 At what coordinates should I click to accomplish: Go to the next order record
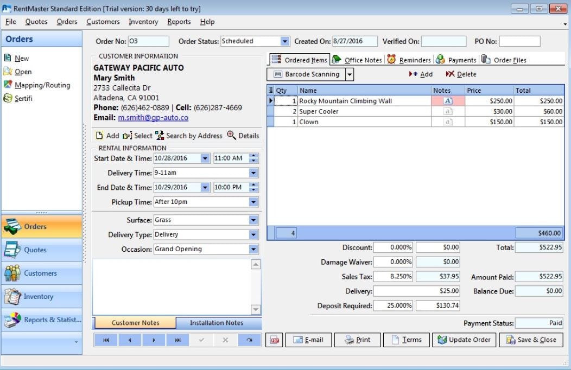pos(154,340)
